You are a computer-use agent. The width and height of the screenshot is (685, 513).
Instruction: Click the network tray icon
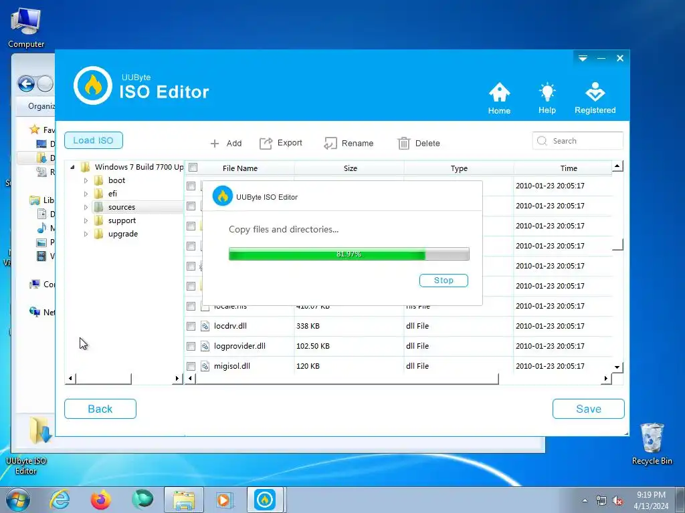601,501
